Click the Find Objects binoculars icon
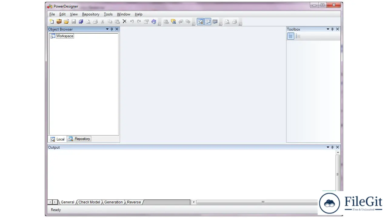Image resolution: width=388 pixels, height=218 pixels. (173, 22)
